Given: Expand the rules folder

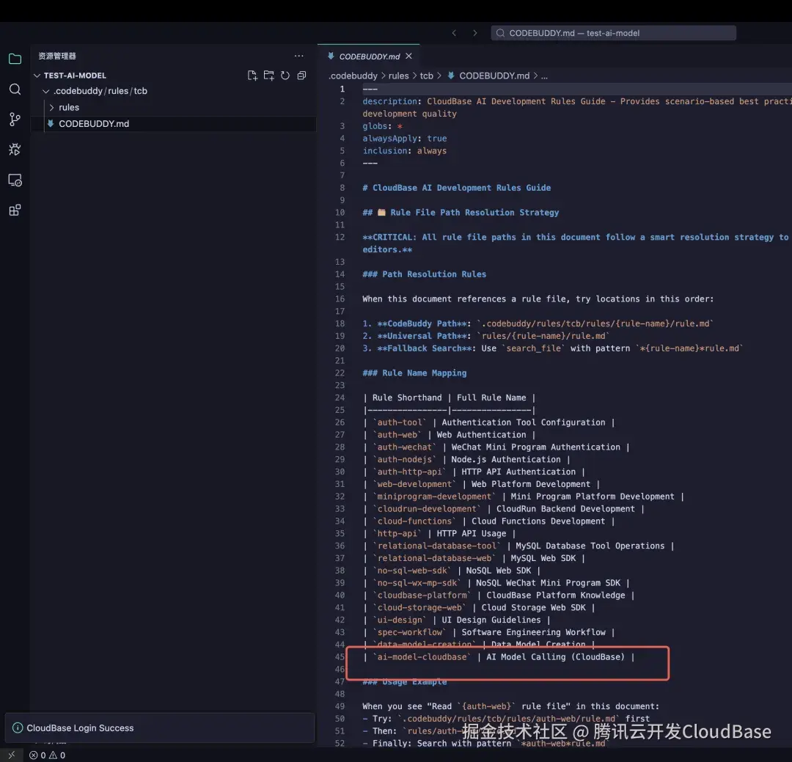Looking at the screenshot, I should point(69,107).
